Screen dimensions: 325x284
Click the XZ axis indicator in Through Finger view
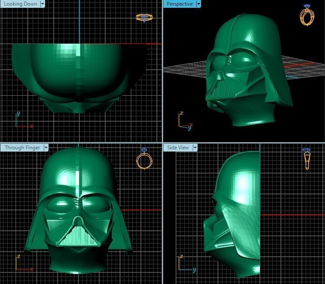coord(24,263)
